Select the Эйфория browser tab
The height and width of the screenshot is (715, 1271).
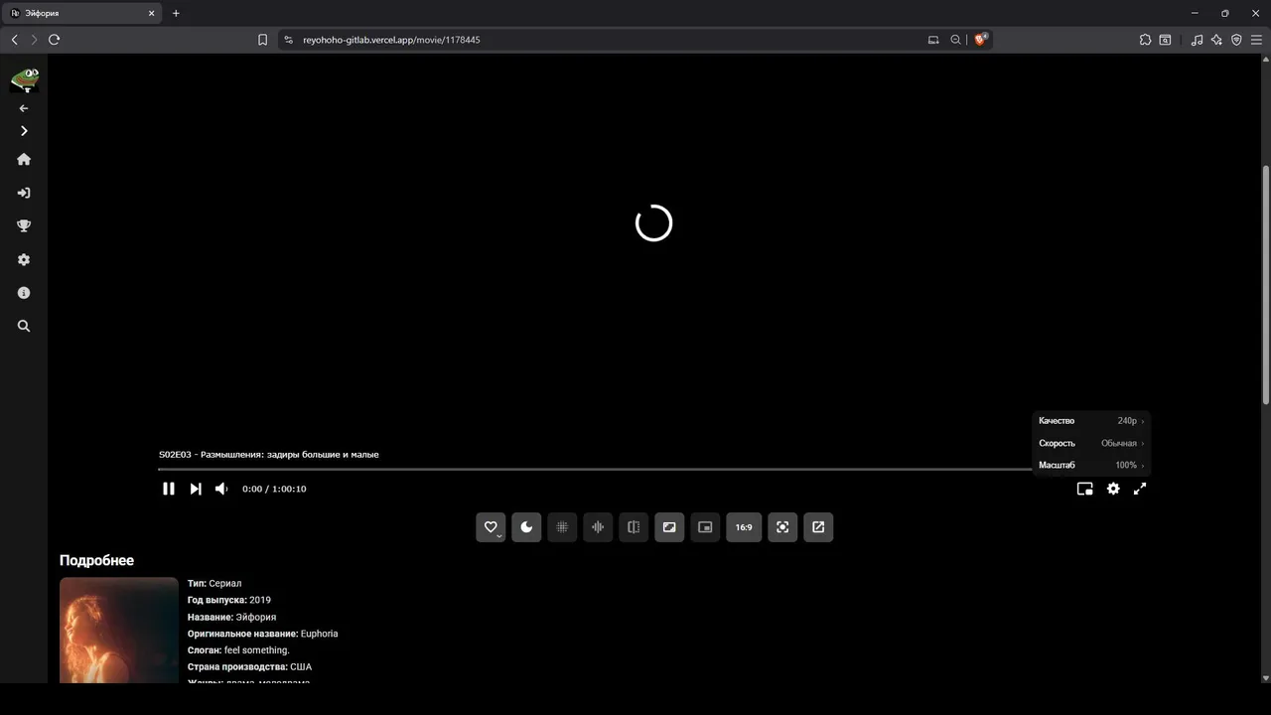coord(83,13)
